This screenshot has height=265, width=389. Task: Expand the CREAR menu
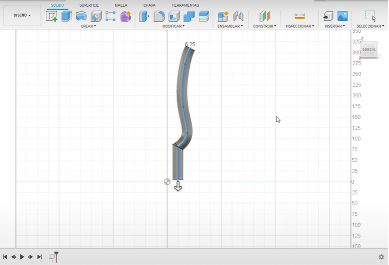pos(88,26)
